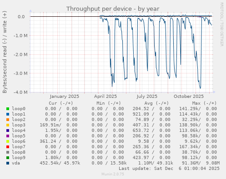
Task: Select the vda legend label
Action: [x=16, y=163]
